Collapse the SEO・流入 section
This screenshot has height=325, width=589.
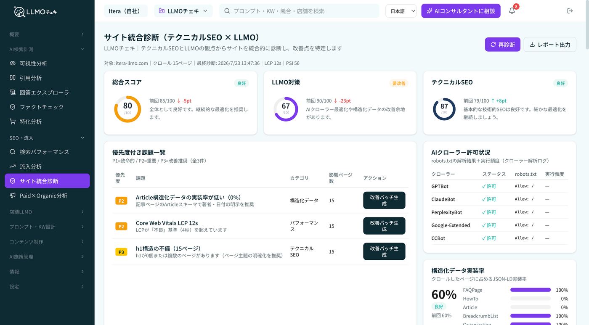coord(47,138)
